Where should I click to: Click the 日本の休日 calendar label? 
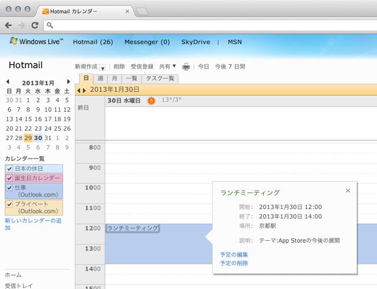29,169
